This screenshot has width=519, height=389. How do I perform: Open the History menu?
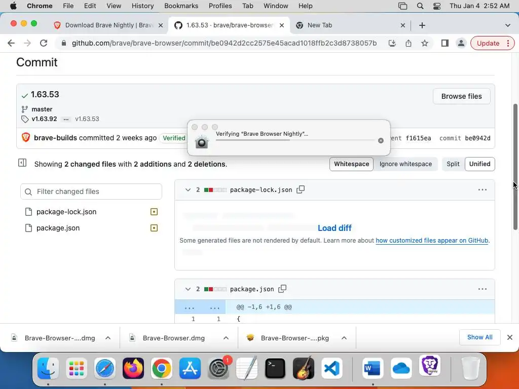[x=142, y=6]
